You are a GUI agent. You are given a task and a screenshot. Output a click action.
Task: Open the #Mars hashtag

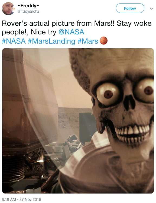(x=88, y=41)
